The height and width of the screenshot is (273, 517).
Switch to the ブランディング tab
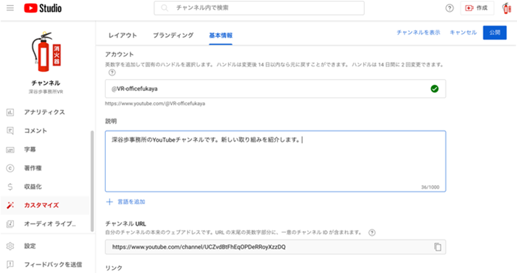coord(173,36)
